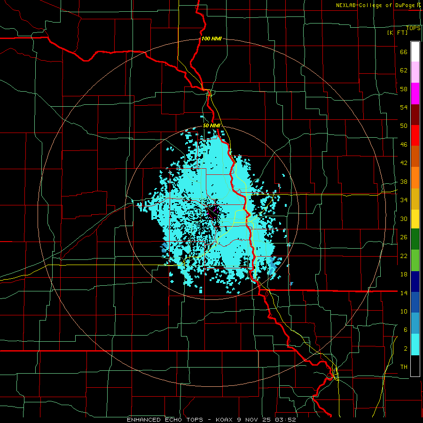Image resolution: width=423 pixels, height=423 pixels.
Task: Click the "38" legend value
Action: pos(404,181)
